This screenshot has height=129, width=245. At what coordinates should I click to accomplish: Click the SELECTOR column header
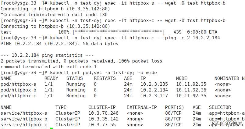point(220,107)
